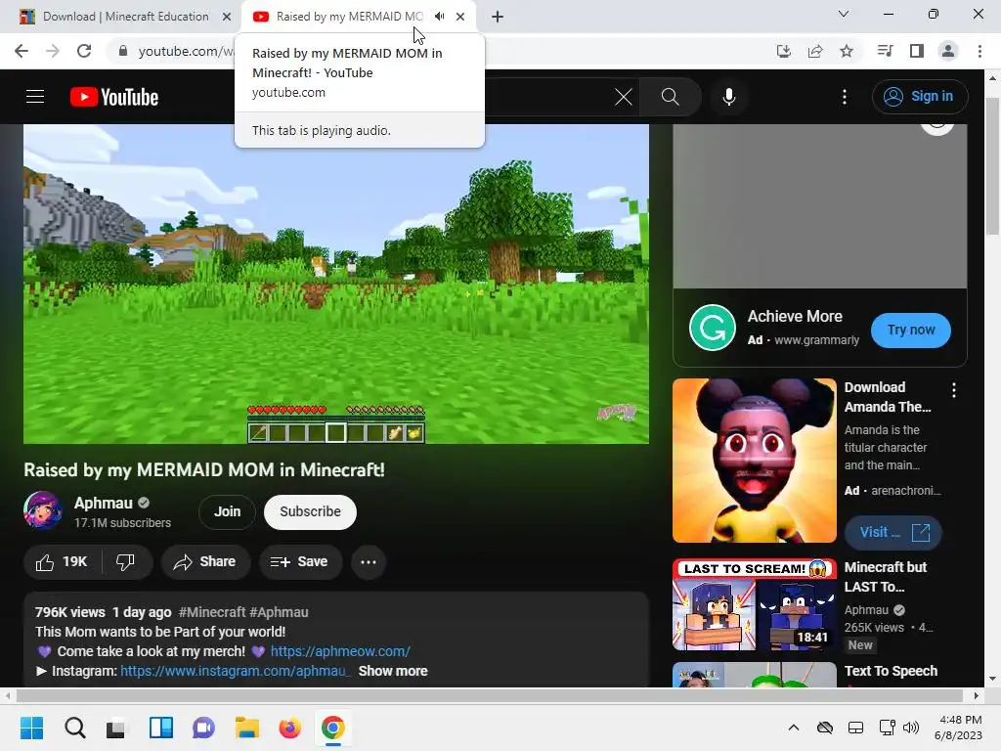Reload the page

84,51
